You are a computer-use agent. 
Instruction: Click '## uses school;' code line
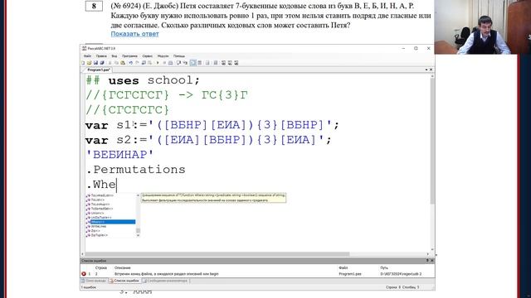pos(143,81)
